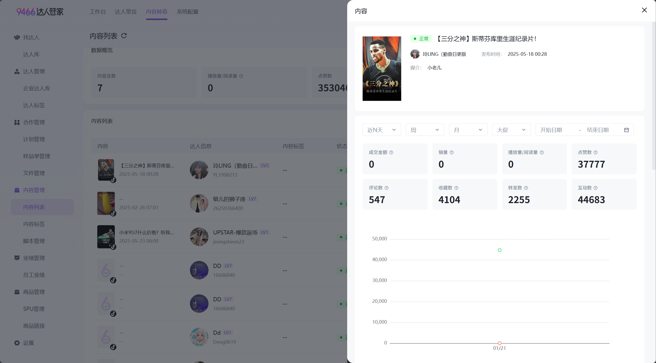Click the Curry documentary cover thumbnail in drawer

tap(382, 69)
